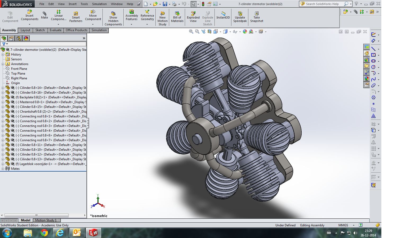This screenshot has height=238, width=393.
Task: Click the Edit Appearance color sphere icon
Action: click(x=245, y=31)
